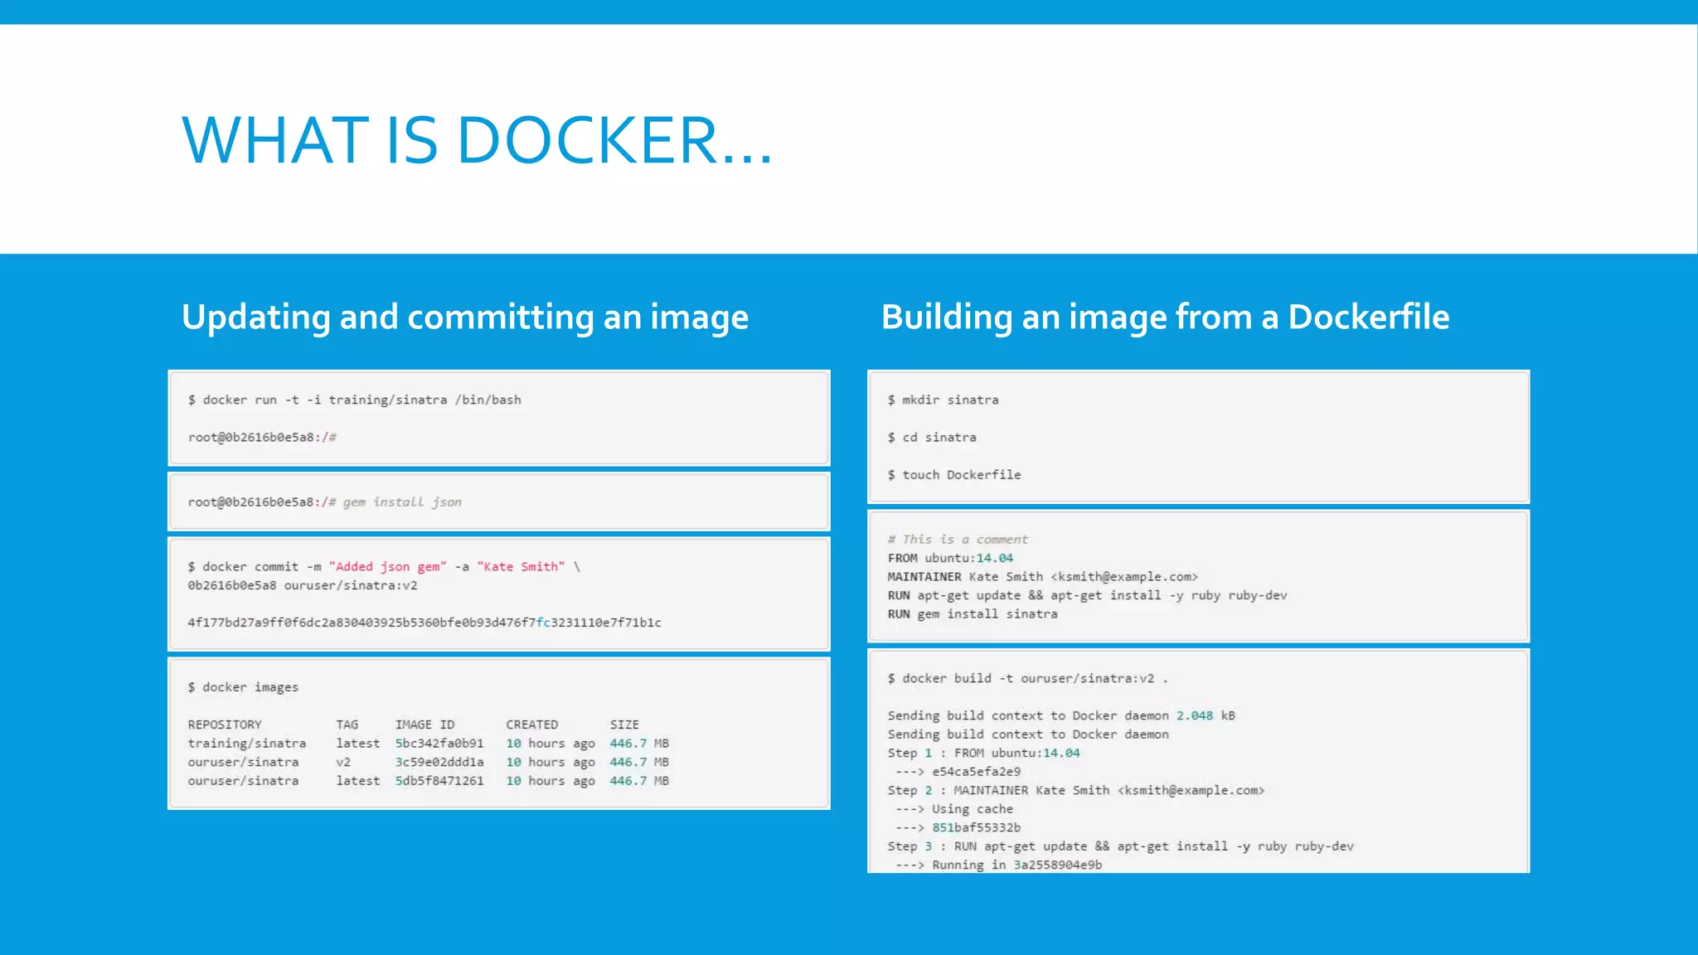Screen dimensions: 1698x955
Task: Click the 'Step 2 : MAINTAINER Kate Smith' line
Action: [x=1076, y=790]
